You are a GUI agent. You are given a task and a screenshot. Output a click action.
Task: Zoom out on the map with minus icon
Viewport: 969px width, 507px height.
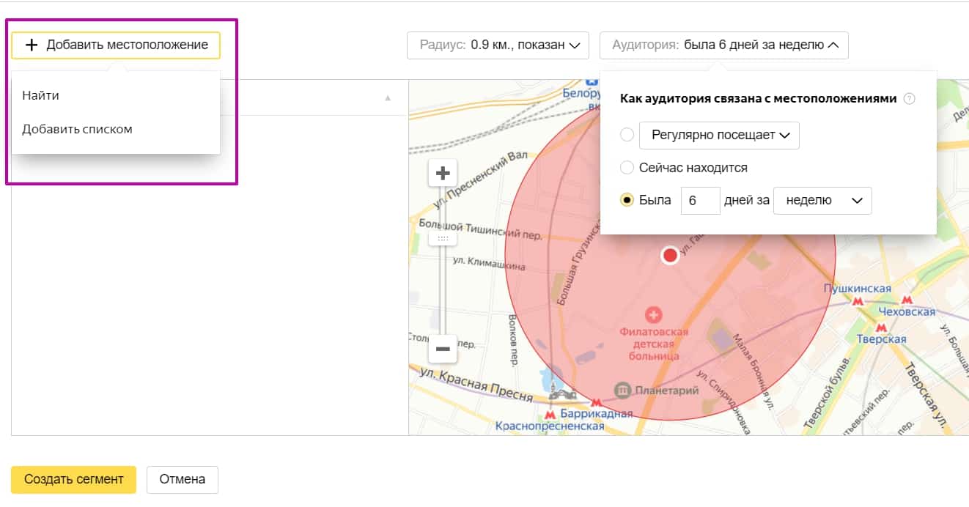click(x=443, y=349)
